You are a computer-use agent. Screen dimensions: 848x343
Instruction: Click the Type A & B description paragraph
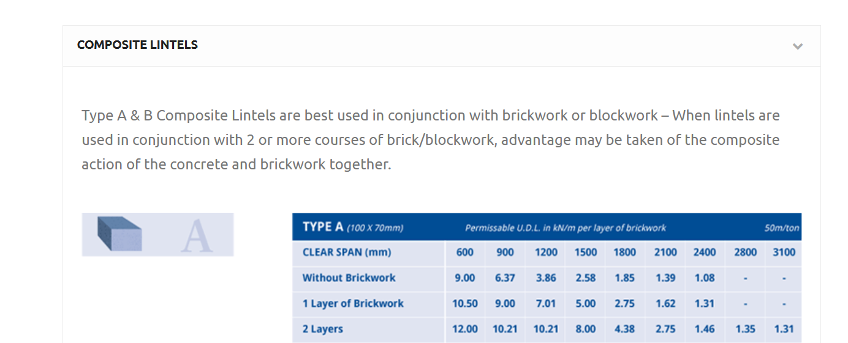[430, 140]
